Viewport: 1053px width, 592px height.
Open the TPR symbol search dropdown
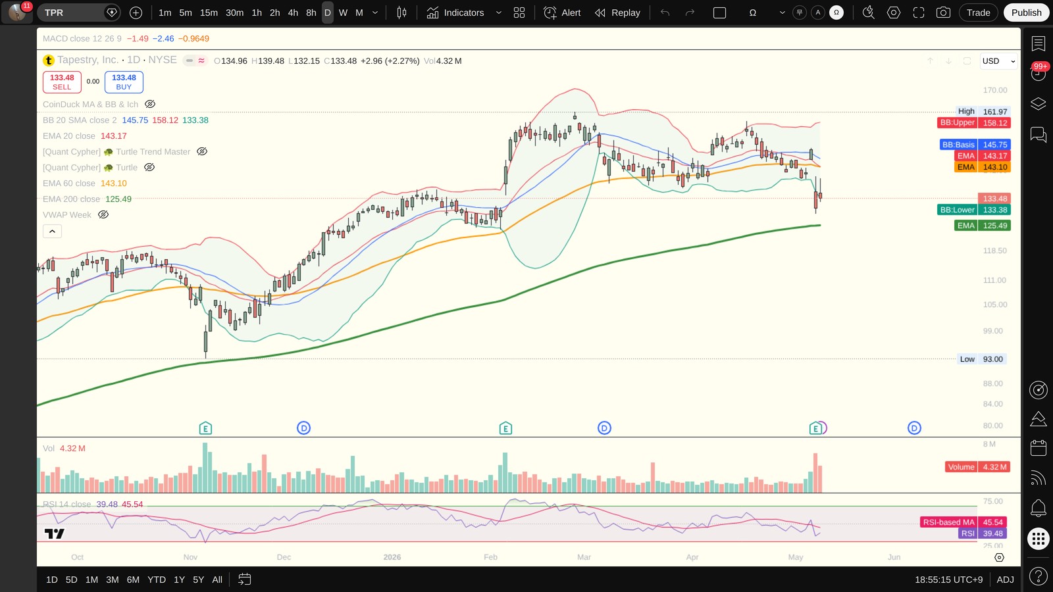78,12
